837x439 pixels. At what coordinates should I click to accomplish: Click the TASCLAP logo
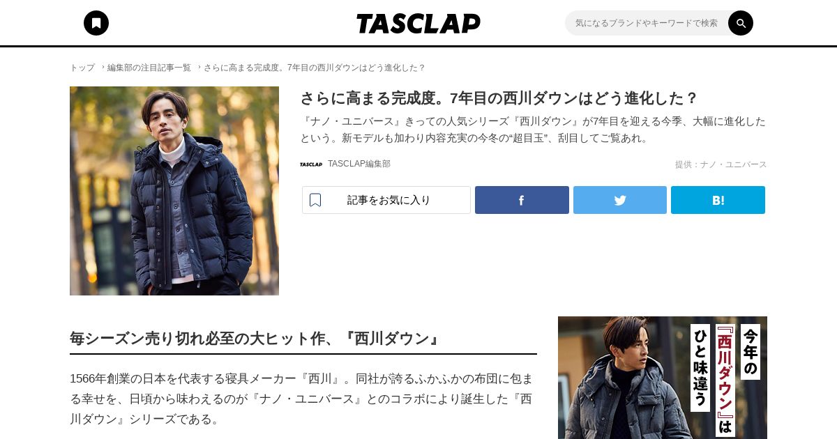click(418, 23)
